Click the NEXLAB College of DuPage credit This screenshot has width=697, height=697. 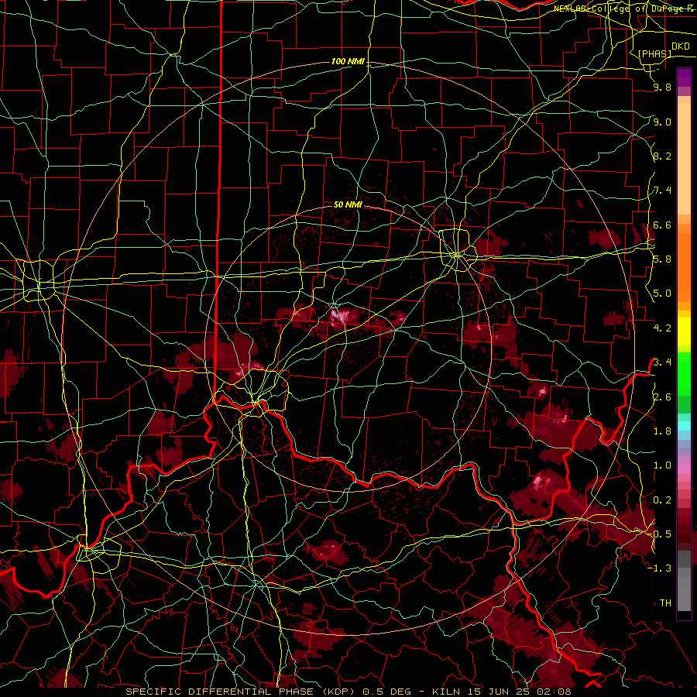(623, 9)
